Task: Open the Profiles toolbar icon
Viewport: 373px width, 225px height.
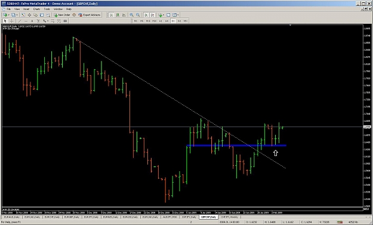Action: point(13,15)
